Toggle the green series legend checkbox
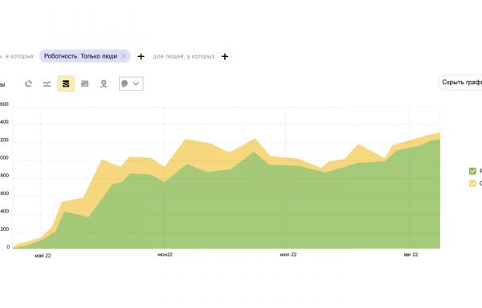The width and height of the screenshot is (482, 308). pos(472,171)
